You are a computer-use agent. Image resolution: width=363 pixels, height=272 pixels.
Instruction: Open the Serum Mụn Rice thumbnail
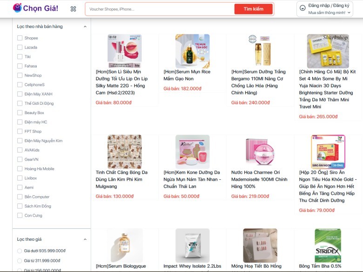[x=192, y=51]
